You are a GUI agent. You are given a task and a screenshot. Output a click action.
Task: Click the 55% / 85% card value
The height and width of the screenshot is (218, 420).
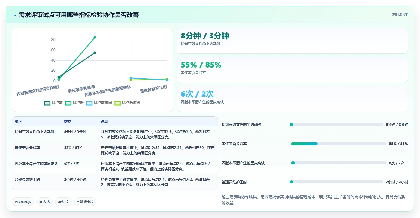click(201, 65)
